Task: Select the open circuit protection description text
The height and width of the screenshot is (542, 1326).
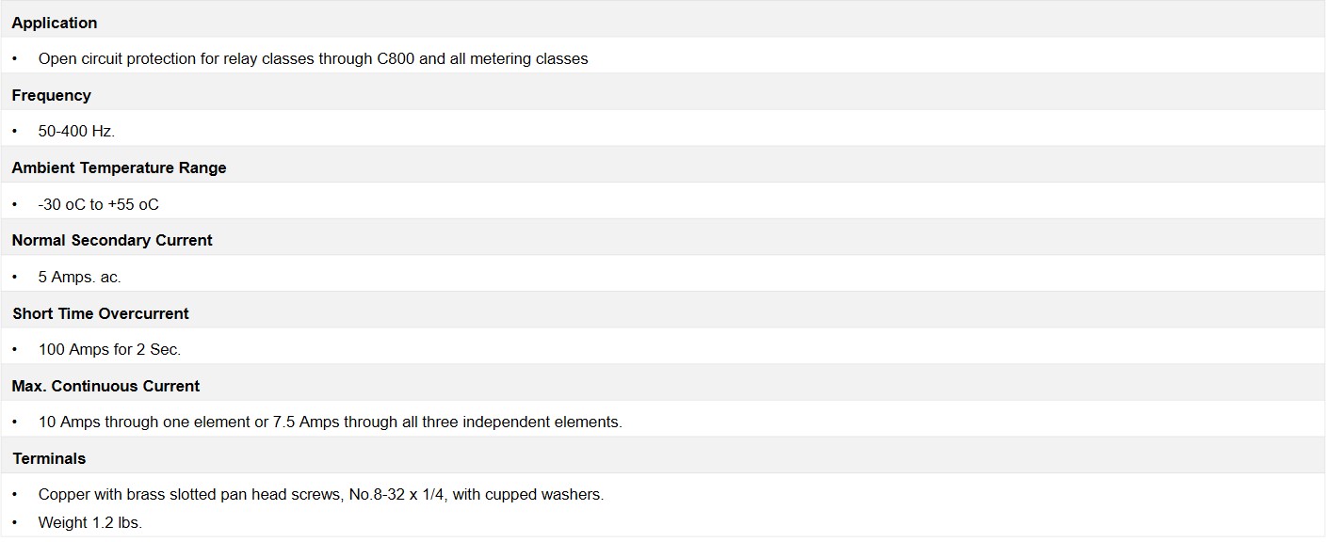Action: 313,58
